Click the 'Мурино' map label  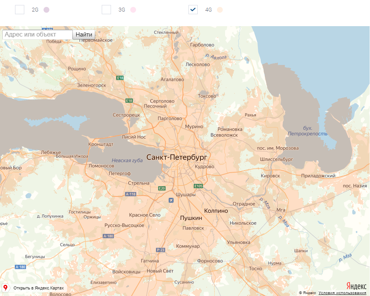click(194, 126)
